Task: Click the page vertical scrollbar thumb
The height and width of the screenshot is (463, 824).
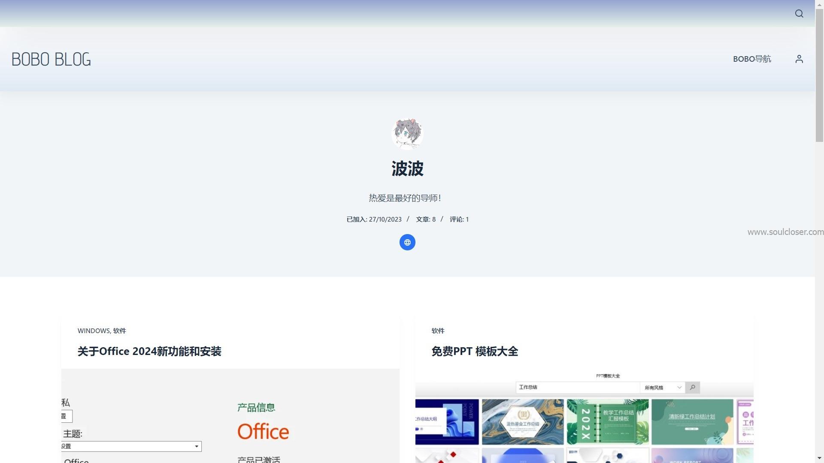Action: [819, 75]
